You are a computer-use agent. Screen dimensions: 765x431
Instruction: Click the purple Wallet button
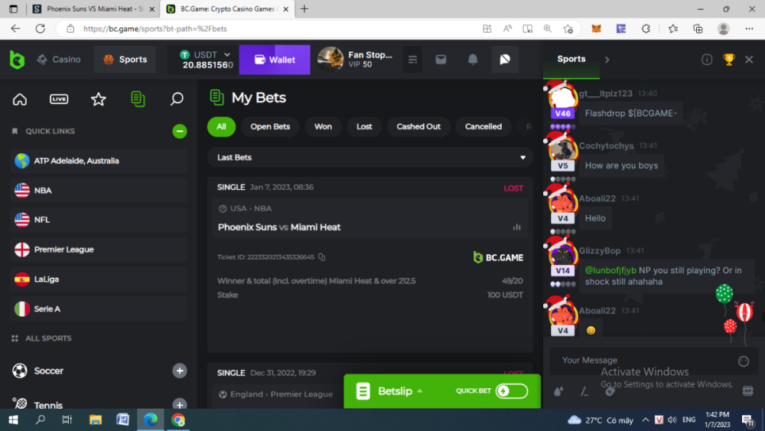pos(274,60)
